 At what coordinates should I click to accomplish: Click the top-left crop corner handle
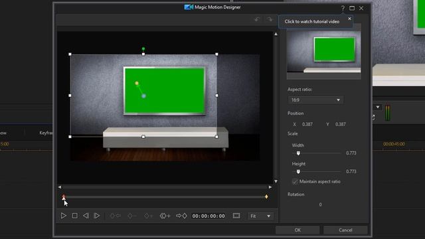pos(70,54)
